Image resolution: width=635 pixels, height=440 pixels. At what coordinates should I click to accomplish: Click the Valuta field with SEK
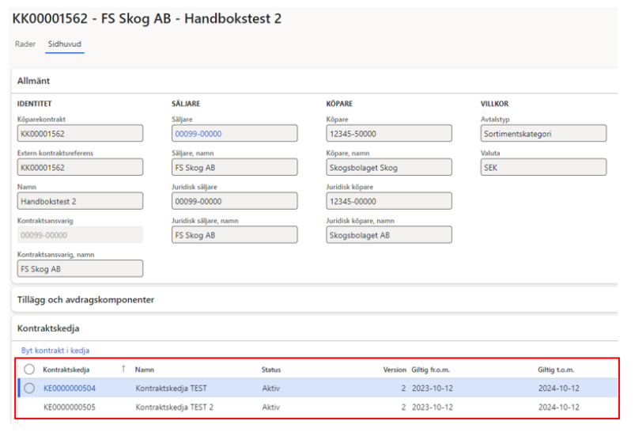[542, 168]
